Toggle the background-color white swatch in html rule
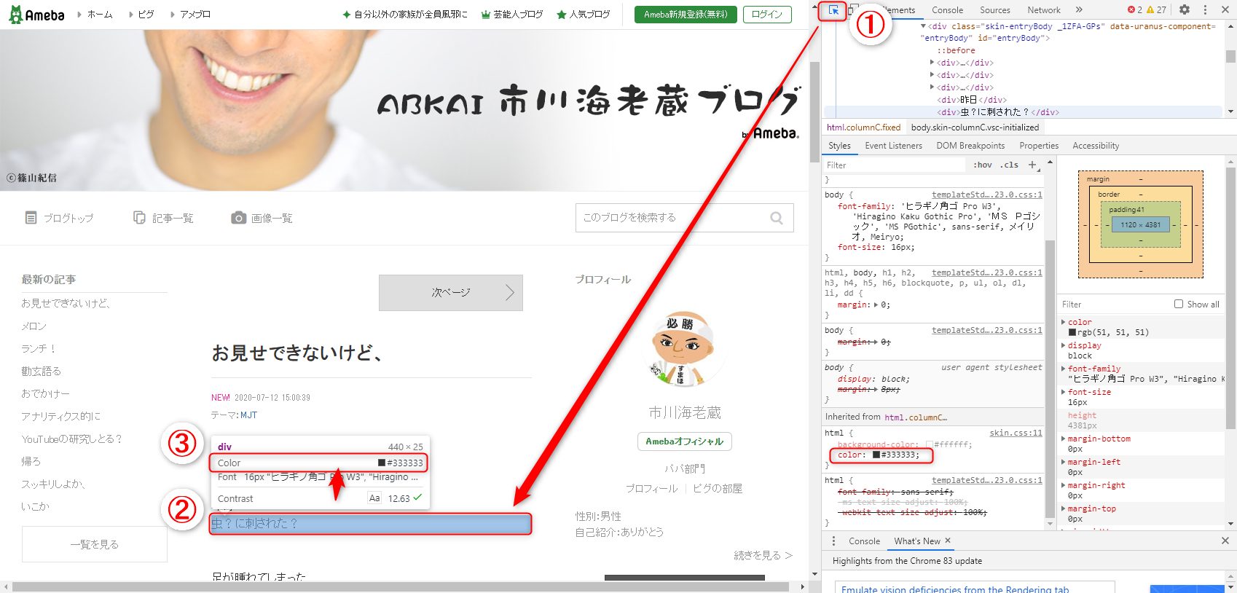This screenshot has height=593, width=1237. pyautogui.click(x=929, y=444)
